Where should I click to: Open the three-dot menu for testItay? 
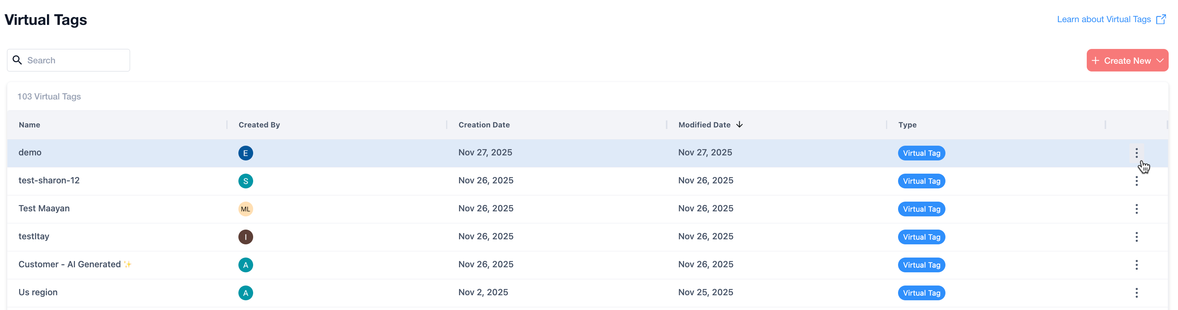click(1136, 237)
